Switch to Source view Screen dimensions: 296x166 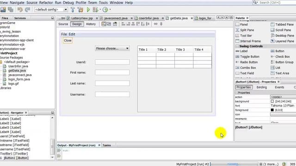pos(63,24)
